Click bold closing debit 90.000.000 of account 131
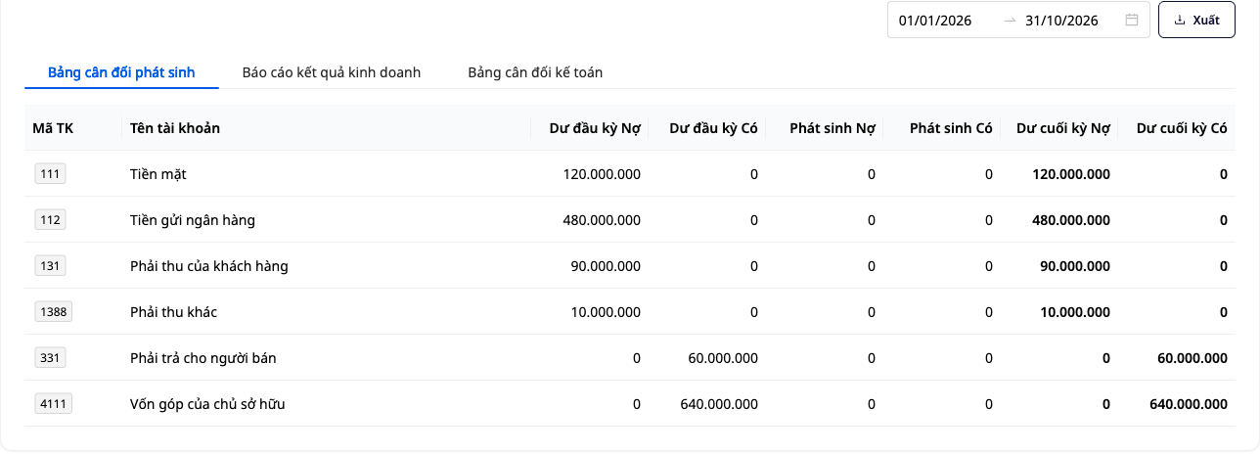The width and height of the screenshot is (1260, 454). click(x=1075, y=266)
